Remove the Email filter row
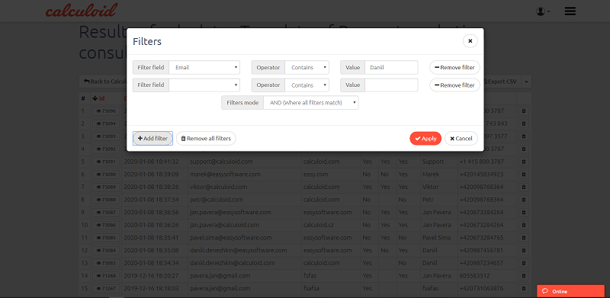The width and height of the screenshot is (610, 298). [454, 67]
